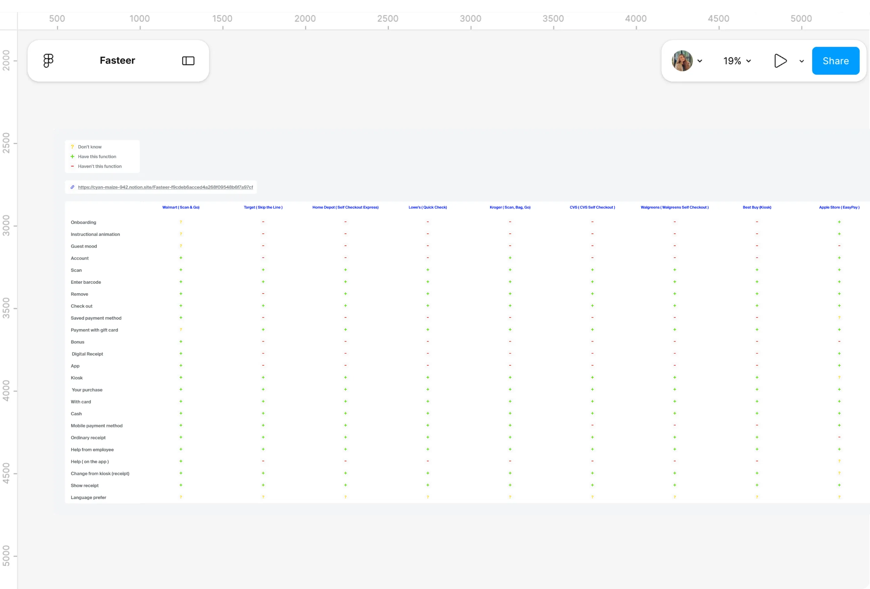Select the 'Have this function' legend text
The height and width of the screenshot is (589, 870).
(x=97, y=156)
